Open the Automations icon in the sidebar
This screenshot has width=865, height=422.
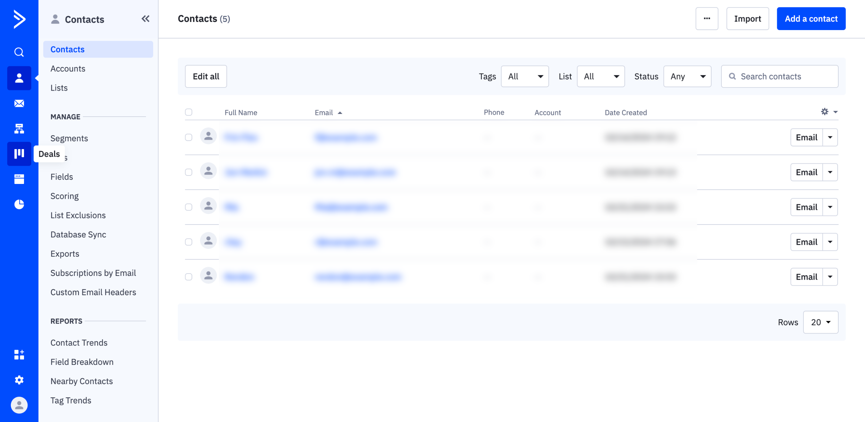tap(19, 128)
